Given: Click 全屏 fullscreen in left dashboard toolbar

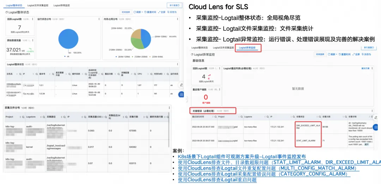Looking at the screenshot, I should click(x=162, y=12).
